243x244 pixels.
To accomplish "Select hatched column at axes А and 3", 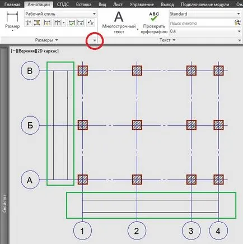I will point(191,179).
